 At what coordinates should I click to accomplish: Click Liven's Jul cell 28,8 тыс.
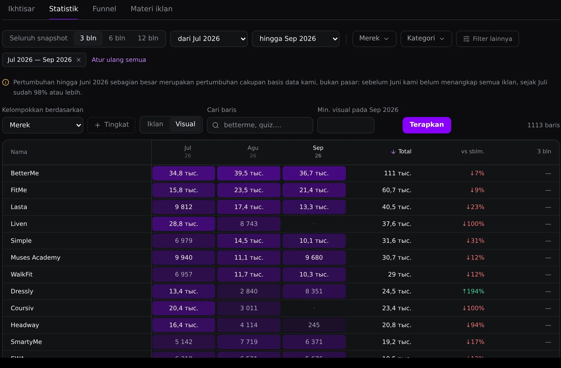[184, 224]
